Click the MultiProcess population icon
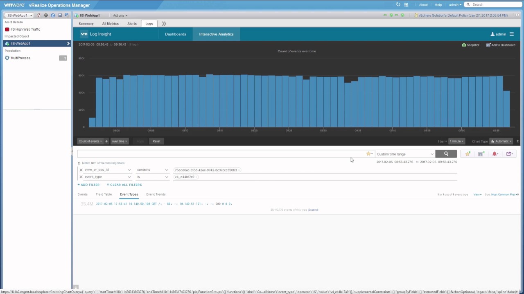Viewport: 524px width, 294px height. pyautogui.click(x=7, y=58)
